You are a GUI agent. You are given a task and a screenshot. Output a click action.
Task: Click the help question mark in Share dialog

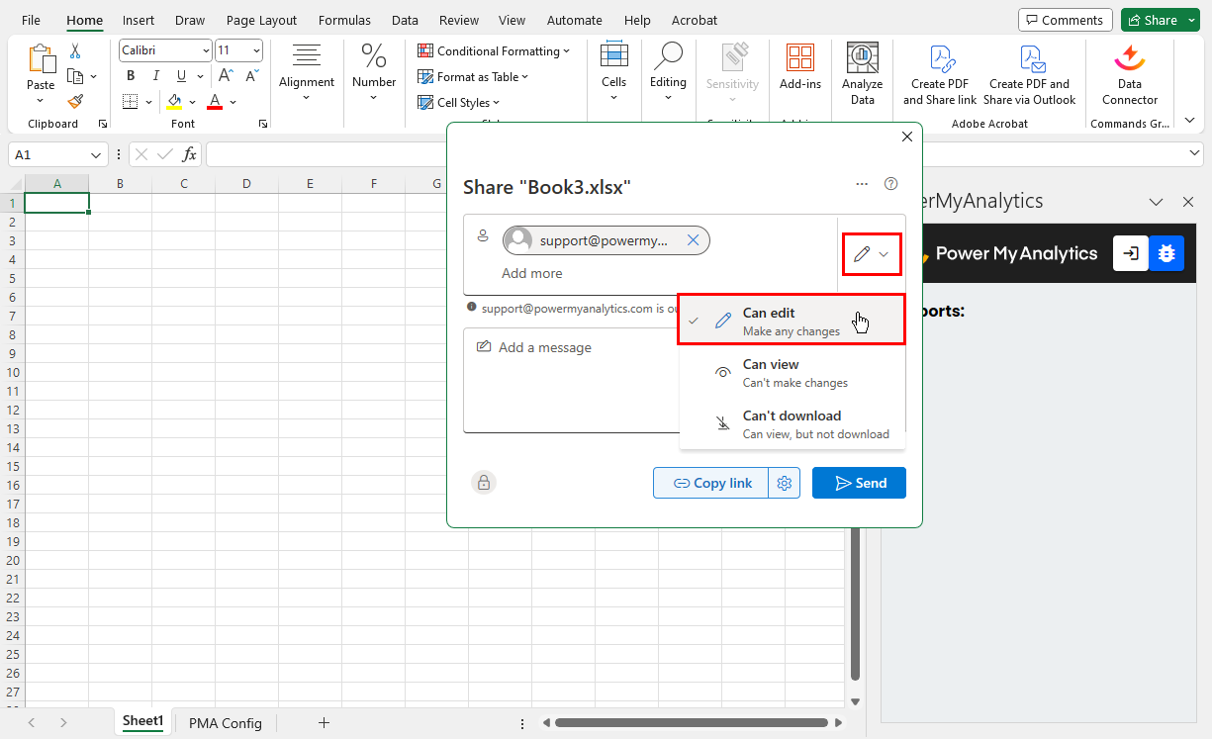click(890, 184)
